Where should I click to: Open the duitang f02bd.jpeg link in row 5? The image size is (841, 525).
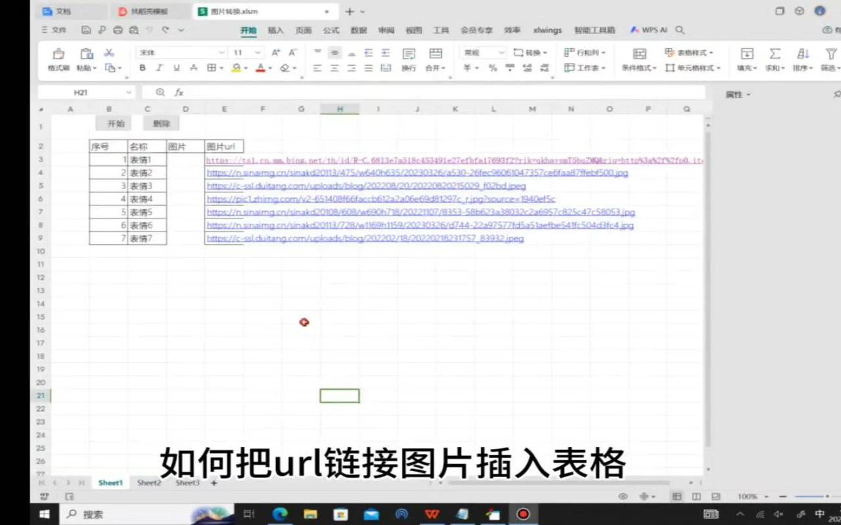coord(366,186)
